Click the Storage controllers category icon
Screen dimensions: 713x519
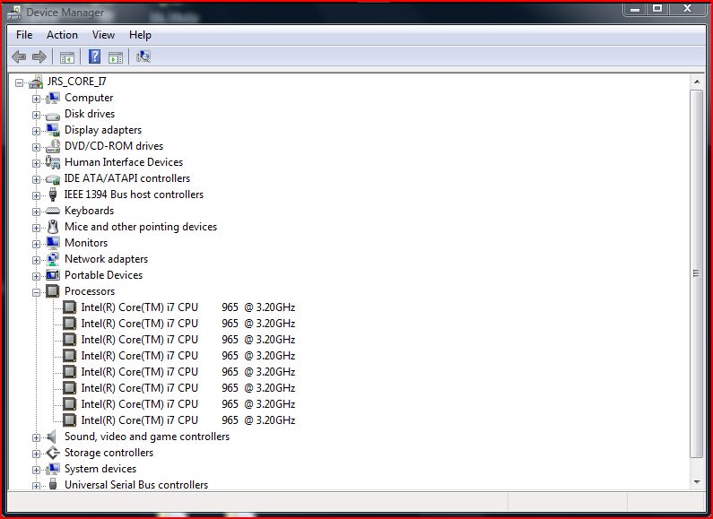click(x=53, y=453)
